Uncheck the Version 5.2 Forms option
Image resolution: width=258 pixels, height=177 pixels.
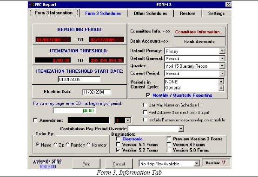(118, 150)
